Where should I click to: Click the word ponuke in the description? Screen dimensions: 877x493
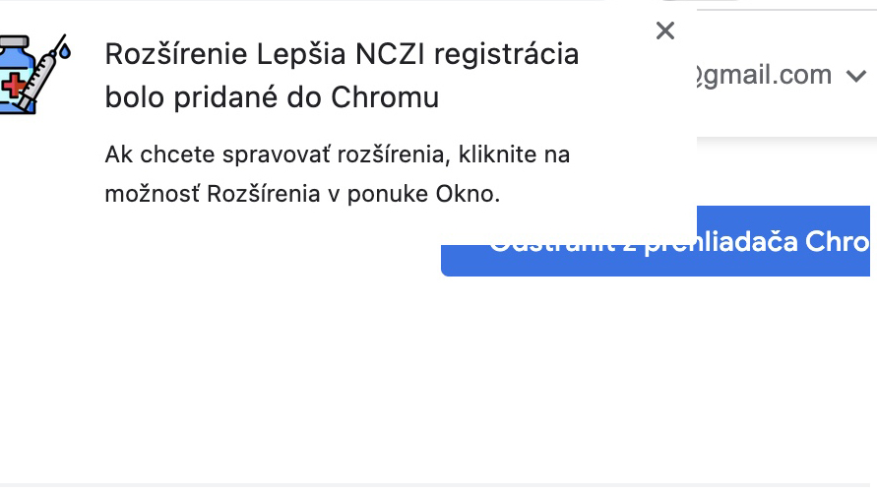coord(388,195)
